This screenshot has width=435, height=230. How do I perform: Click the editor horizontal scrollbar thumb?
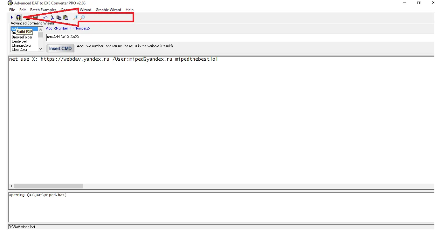click(48, 186)
